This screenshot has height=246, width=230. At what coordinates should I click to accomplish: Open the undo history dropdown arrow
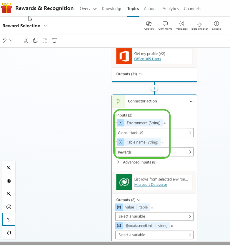(x=11, y=40)
